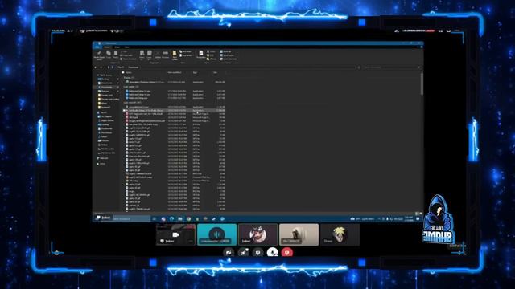Open Edge from the taskbar
Screen dimensions: 515x289
click(171, 218)
